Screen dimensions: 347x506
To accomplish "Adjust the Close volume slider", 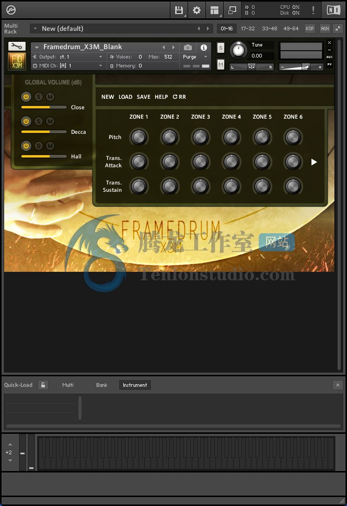I will click(44, 107).
